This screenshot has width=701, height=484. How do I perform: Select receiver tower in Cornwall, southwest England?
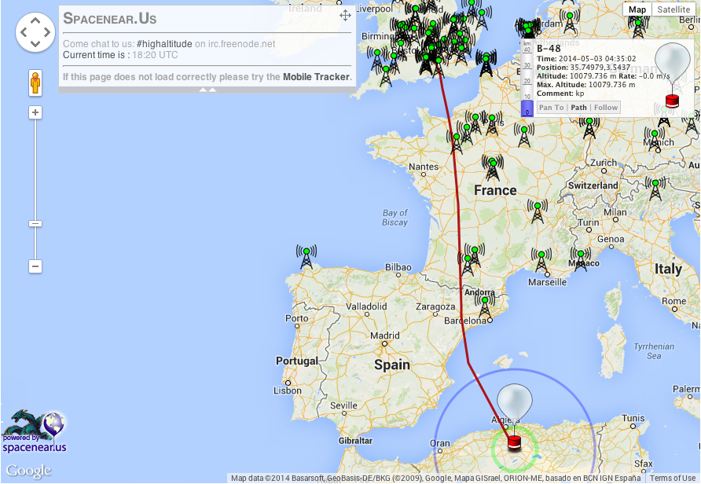point(386,75)
